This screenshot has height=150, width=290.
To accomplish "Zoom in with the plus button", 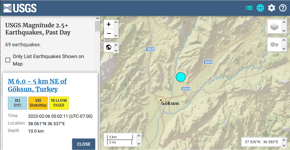I will (x=109, y=24).
